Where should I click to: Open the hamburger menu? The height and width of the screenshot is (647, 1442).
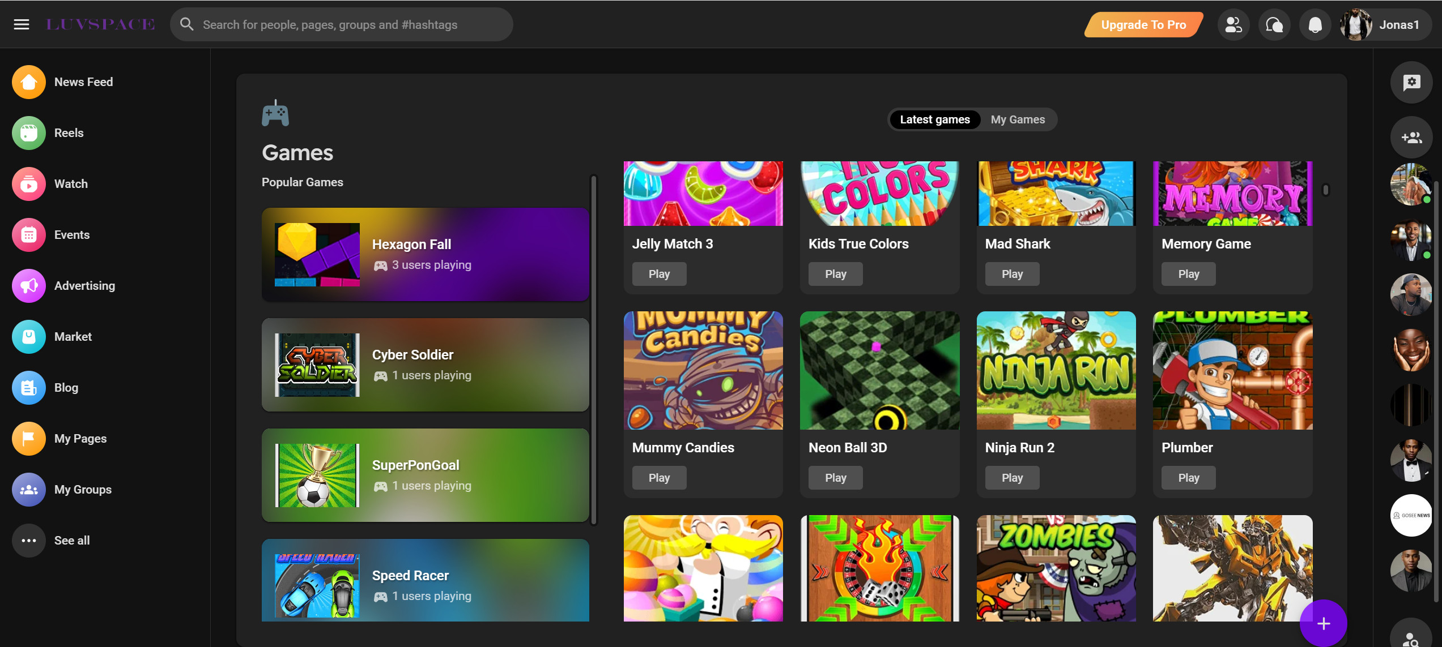click(x=22, y=24)
